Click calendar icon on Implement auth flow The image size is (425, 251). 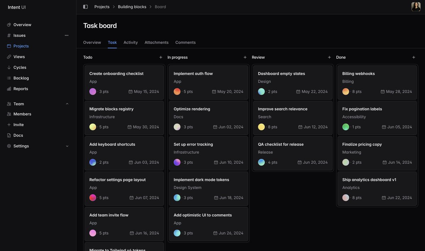point(214,92)
